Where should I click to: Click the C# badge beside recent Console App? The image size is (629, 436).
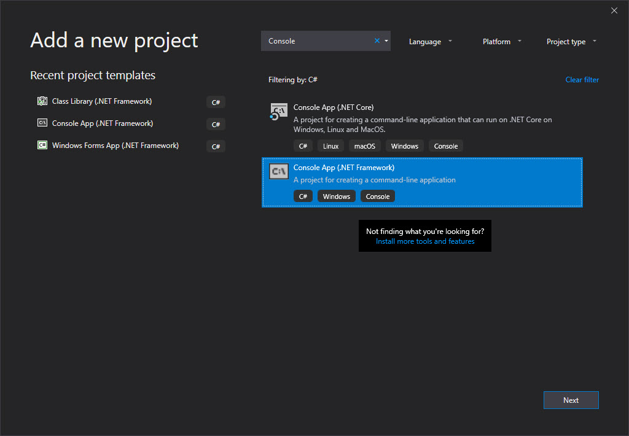[216, 124]
